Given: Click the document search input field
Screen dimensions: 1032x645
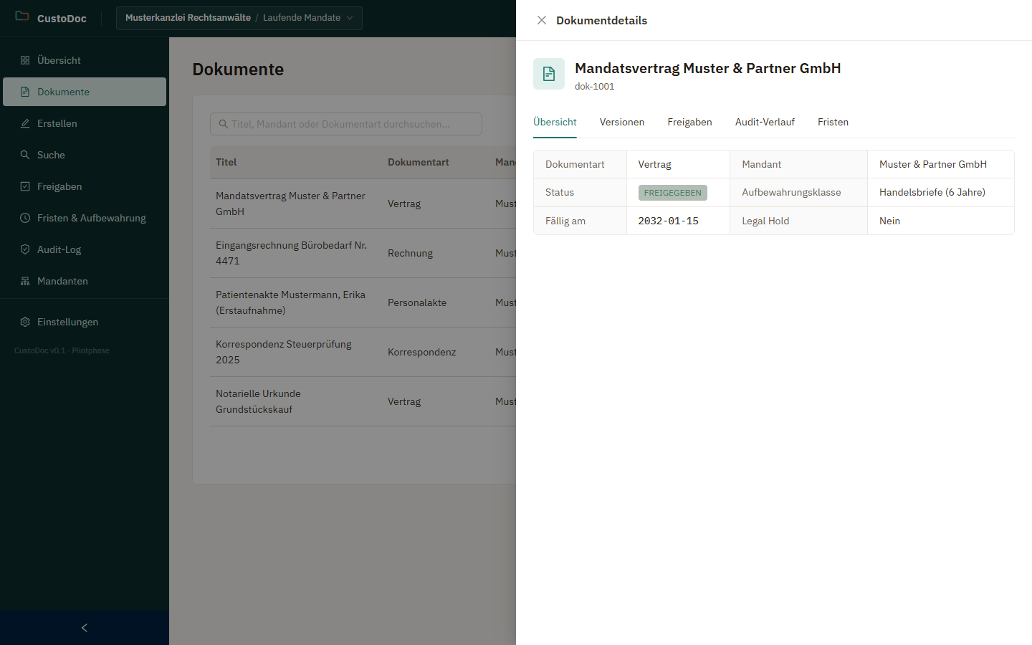Looking at the screenshot, I should point(346,124).
